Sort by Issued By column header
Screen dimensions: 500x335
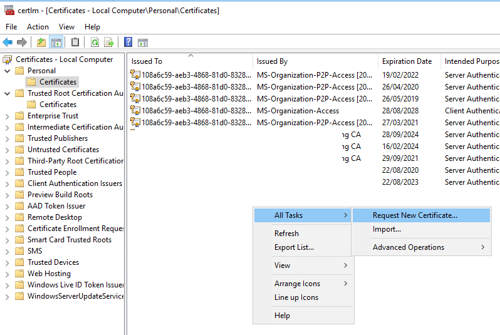tap(316, 61)
